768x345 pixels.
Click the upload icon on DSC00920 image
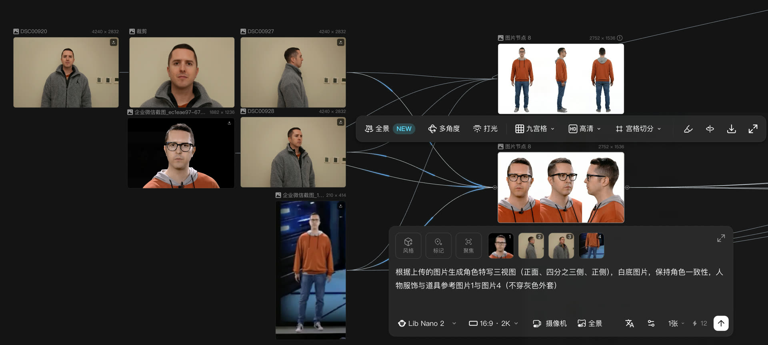click(x=114, y=42)
